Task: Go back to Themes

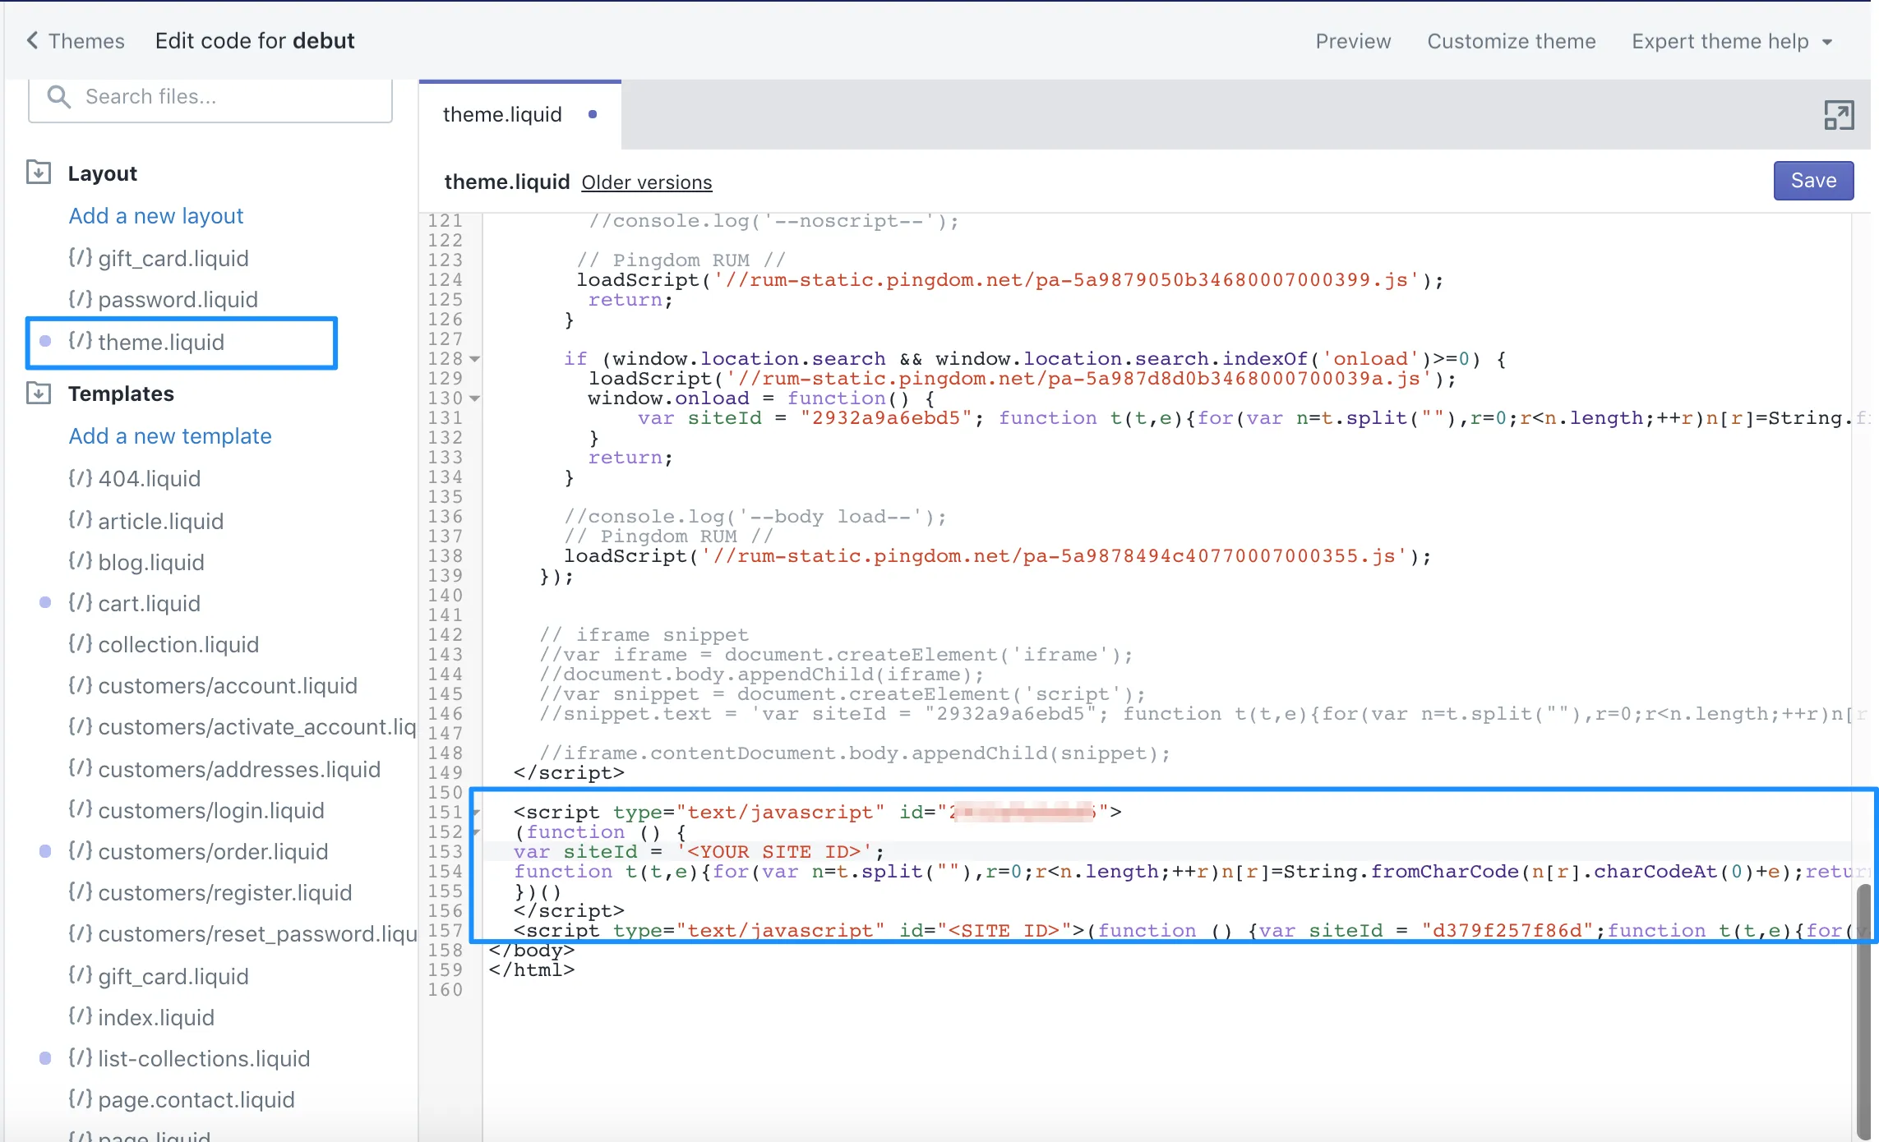Action: click(86, 41)
